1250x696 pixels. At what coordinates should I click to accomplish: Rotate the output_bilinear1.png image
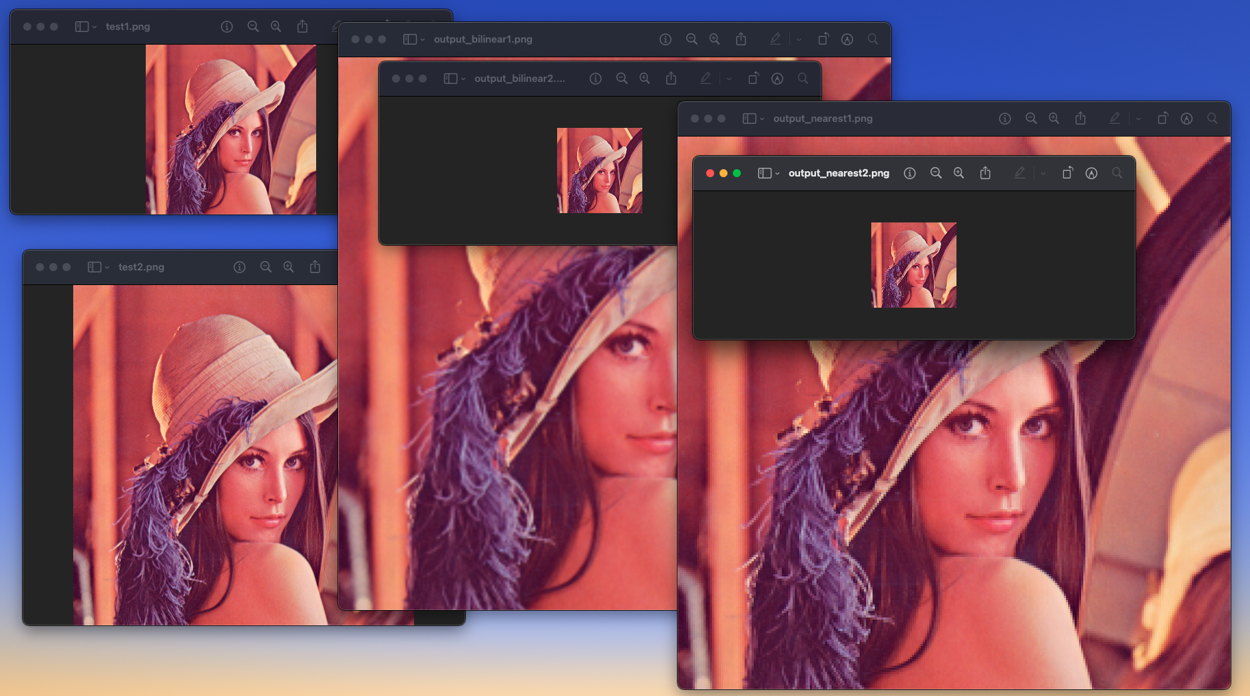coord(823,39)
